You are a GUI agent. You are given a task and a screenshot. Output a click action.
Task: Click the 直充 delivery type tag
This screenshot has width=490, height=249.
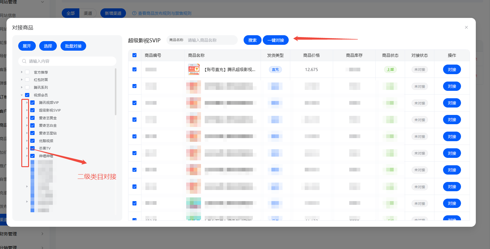pyautogui.click(x=275, y=70)
